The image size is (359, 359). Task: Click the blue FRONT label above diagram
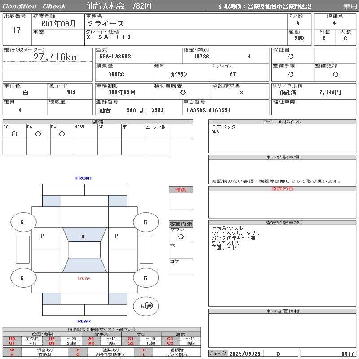coord(83,178)
